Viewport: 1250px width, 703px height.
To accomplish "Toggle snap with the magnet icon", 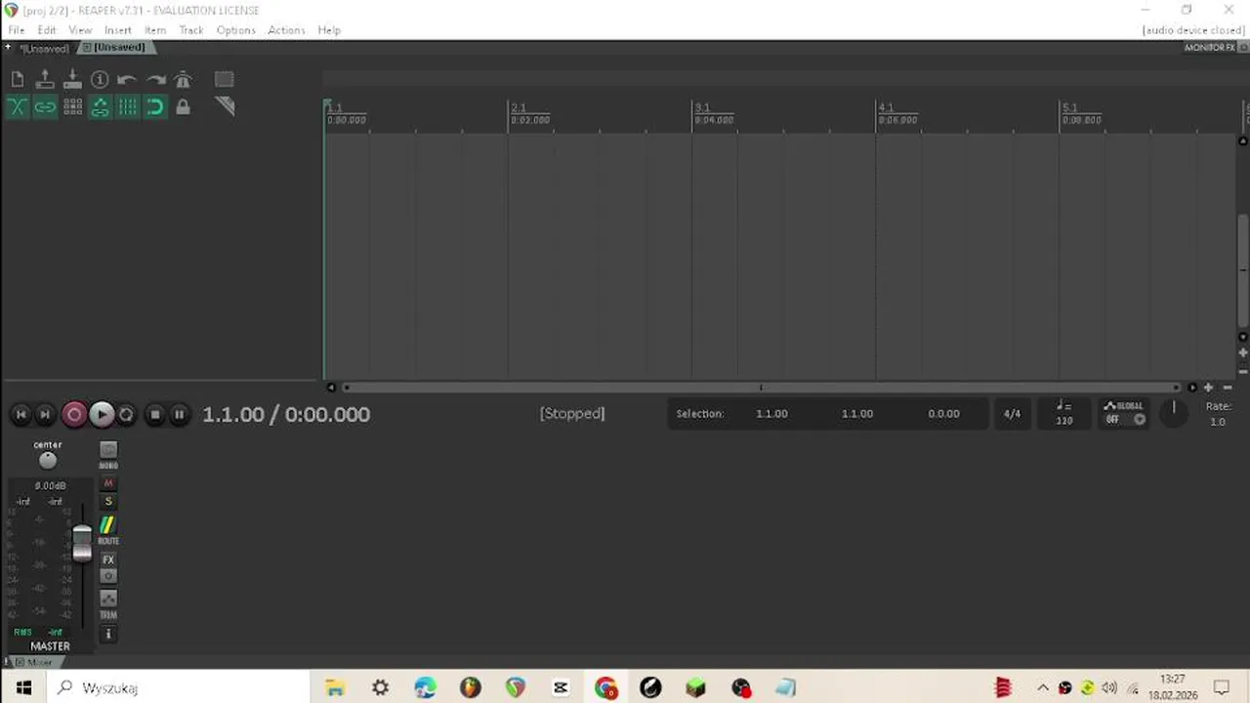I will pyautogui.click(x=155, y=107).
